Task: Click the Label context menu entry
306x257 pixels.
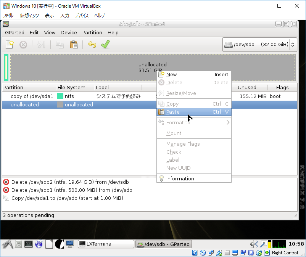Action: 194,160
